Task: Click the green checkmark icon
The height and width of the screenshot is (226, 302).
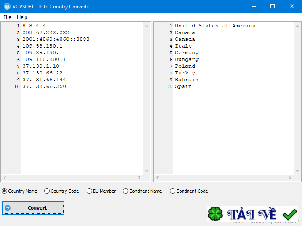Action: [x=289, y=214]
